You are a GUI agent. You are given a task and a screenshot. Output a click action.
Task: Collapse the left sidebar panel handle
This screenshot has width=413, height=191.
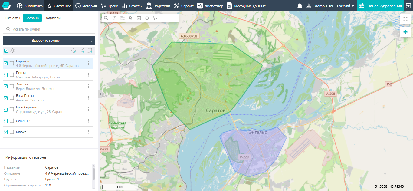point(100,94)
